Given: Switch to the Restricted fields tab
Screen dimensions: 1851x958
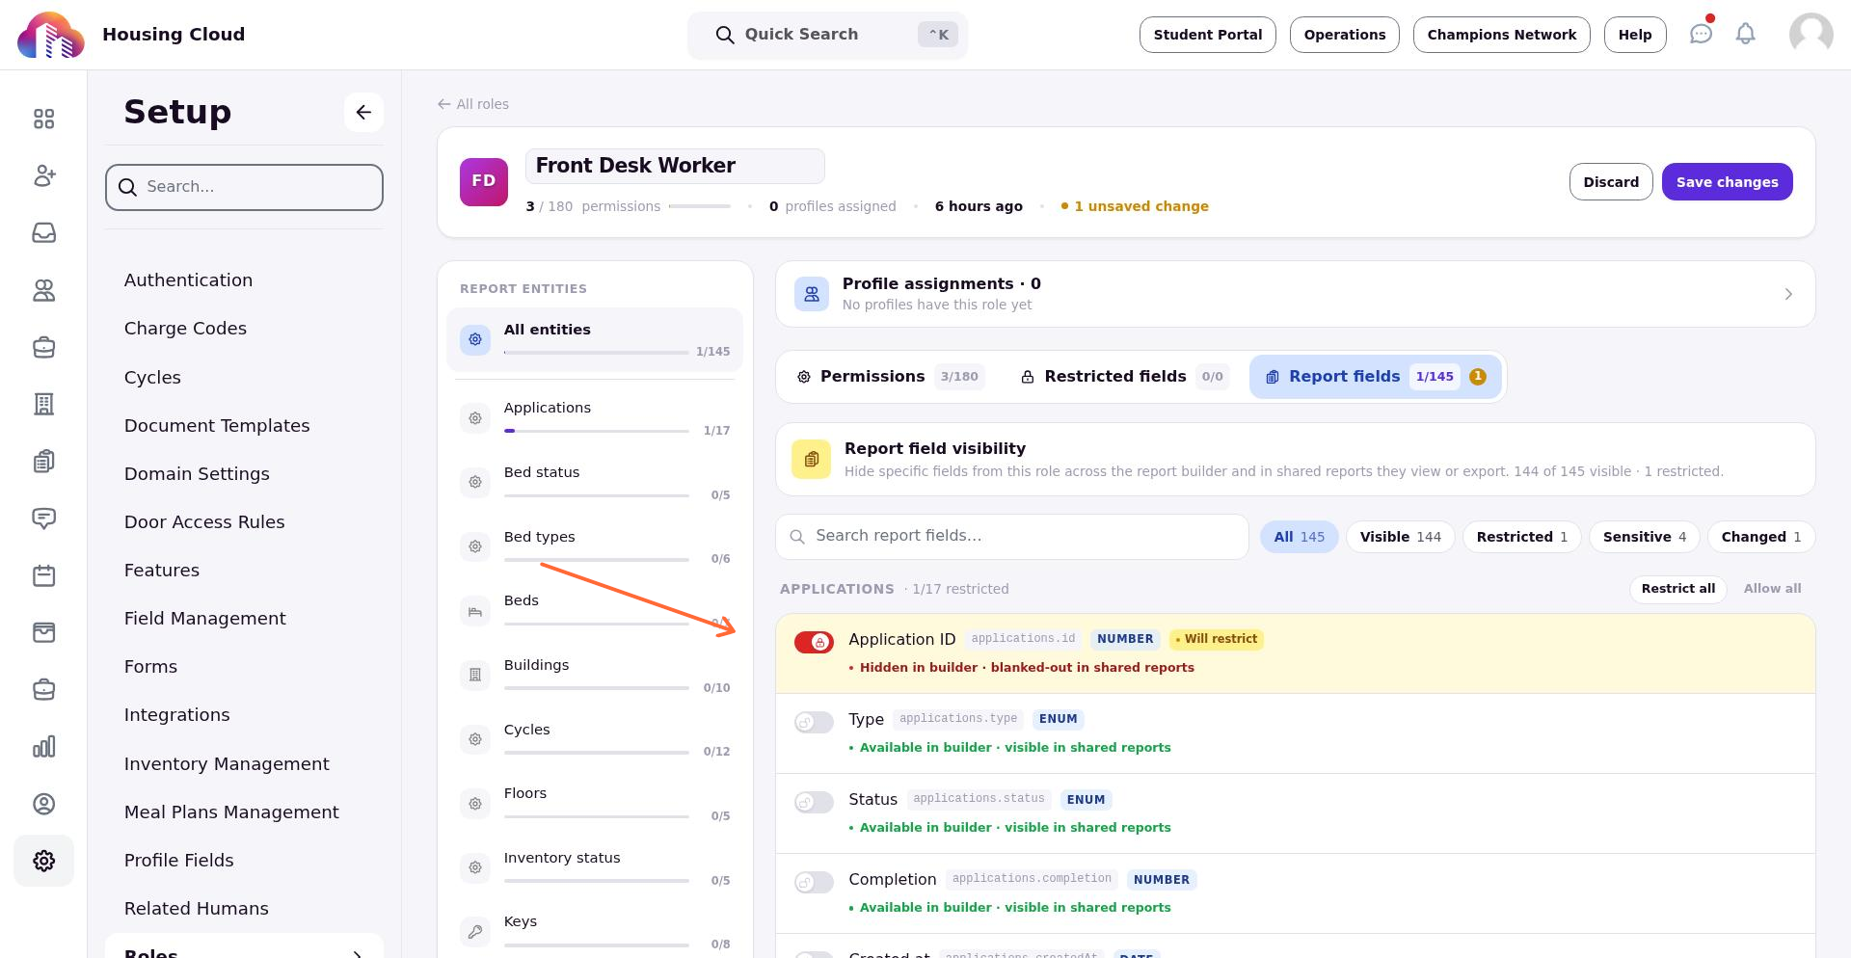Looking at the screenshot, I should 1123,377.
